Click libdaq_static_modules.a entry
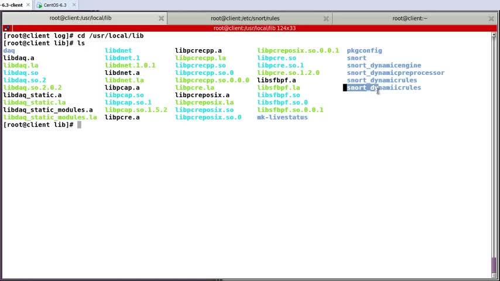 (x=48, y=109)
